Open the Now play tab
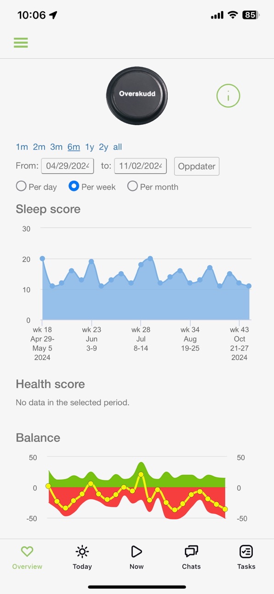The image size is (274, 594). (137, 558)
